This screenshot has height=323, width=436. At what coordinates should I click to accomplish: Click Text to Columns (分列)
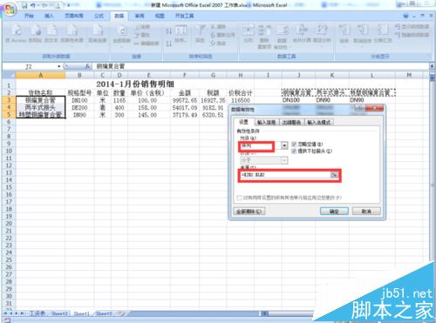248,34
